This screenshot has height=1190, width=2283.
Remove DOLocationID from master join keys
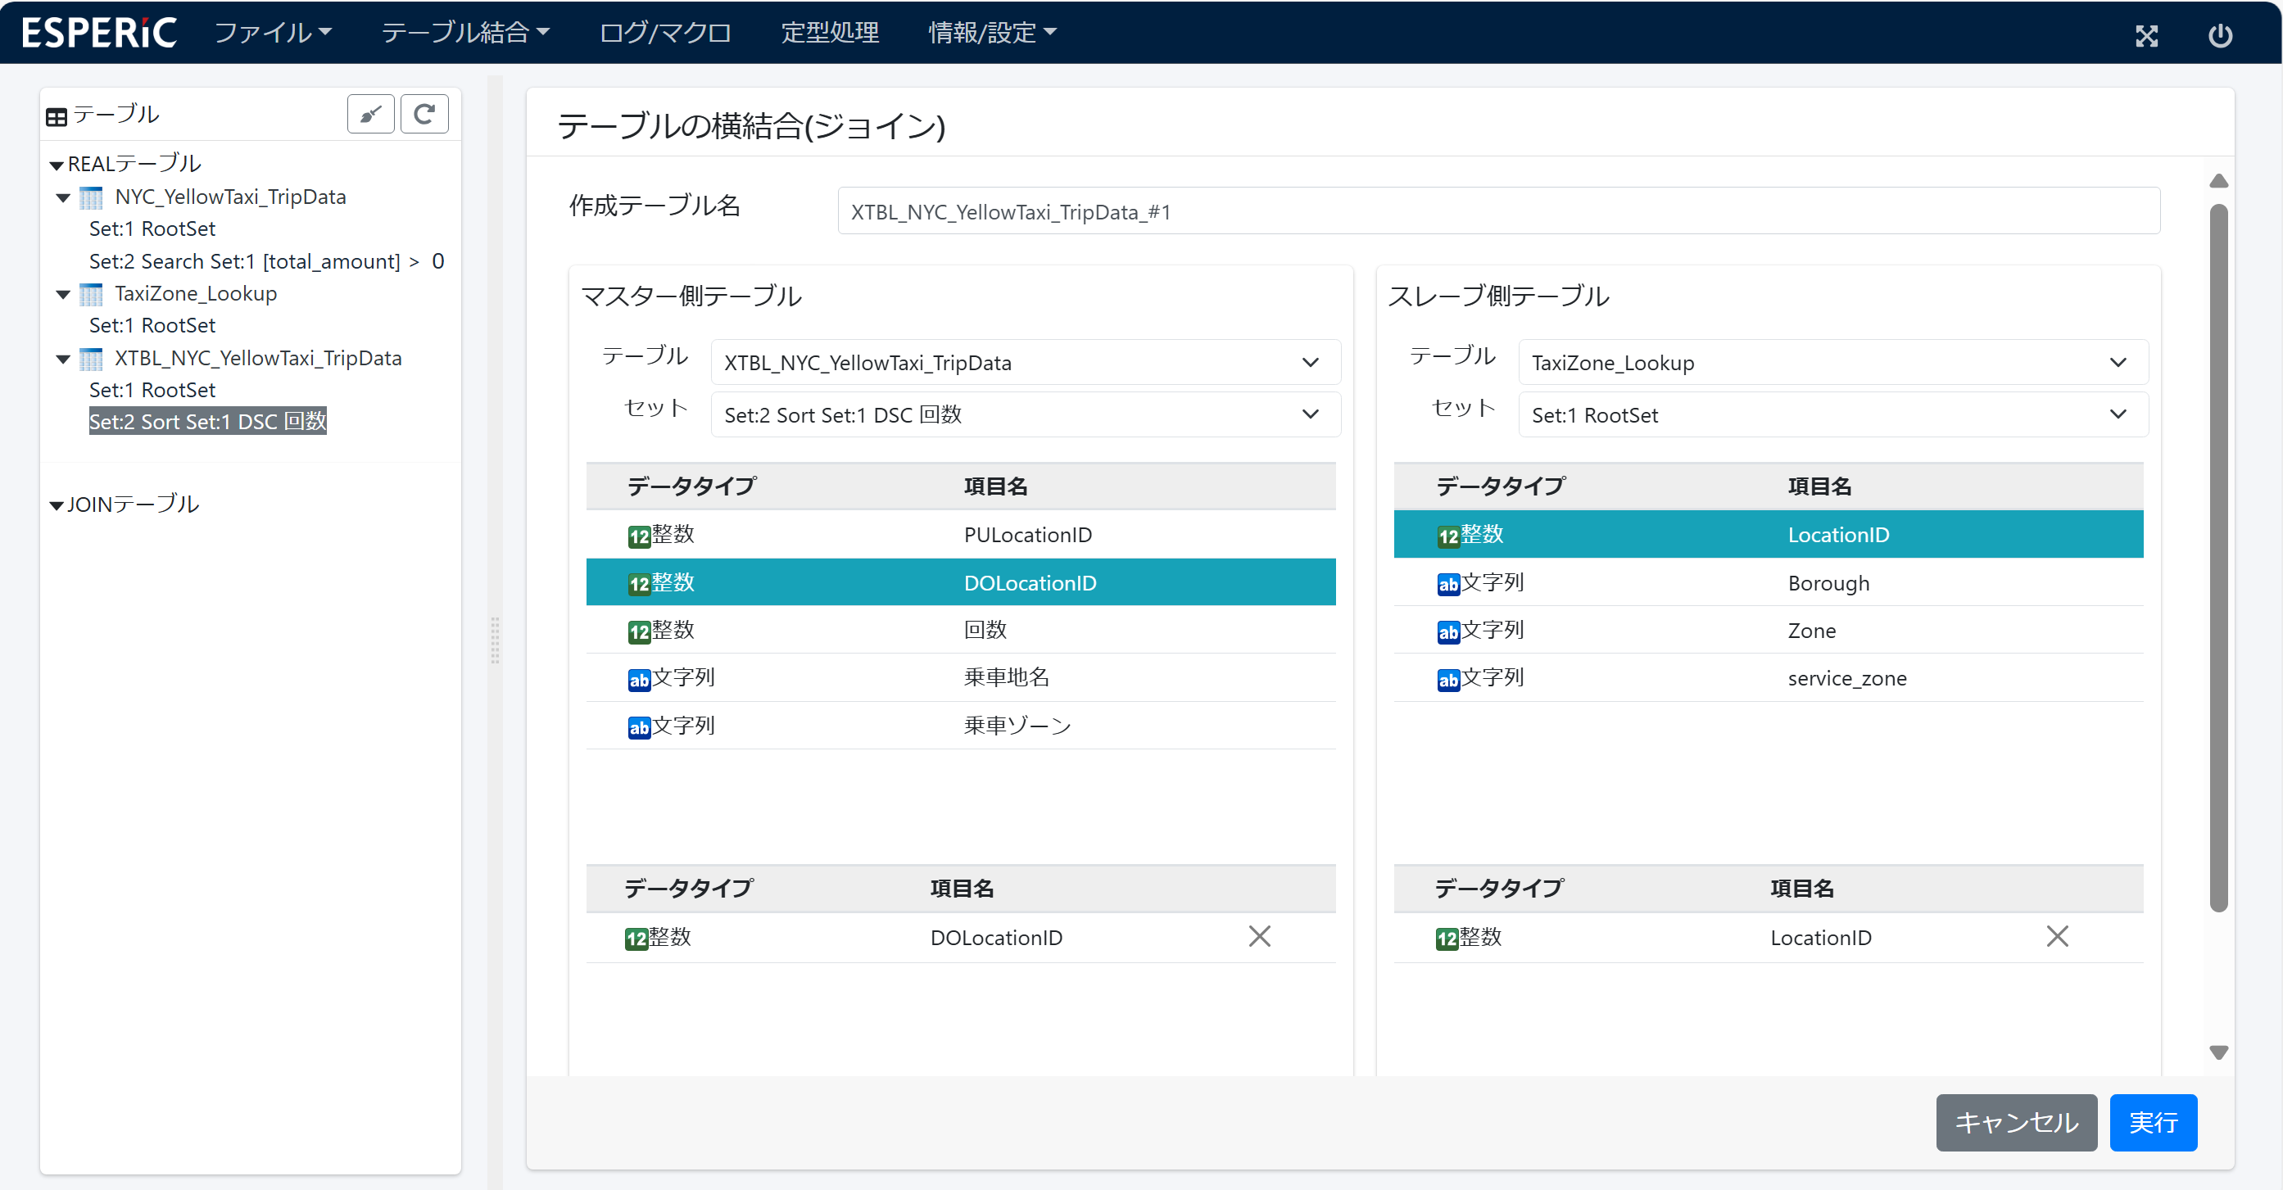click(x=1258, y=937)
